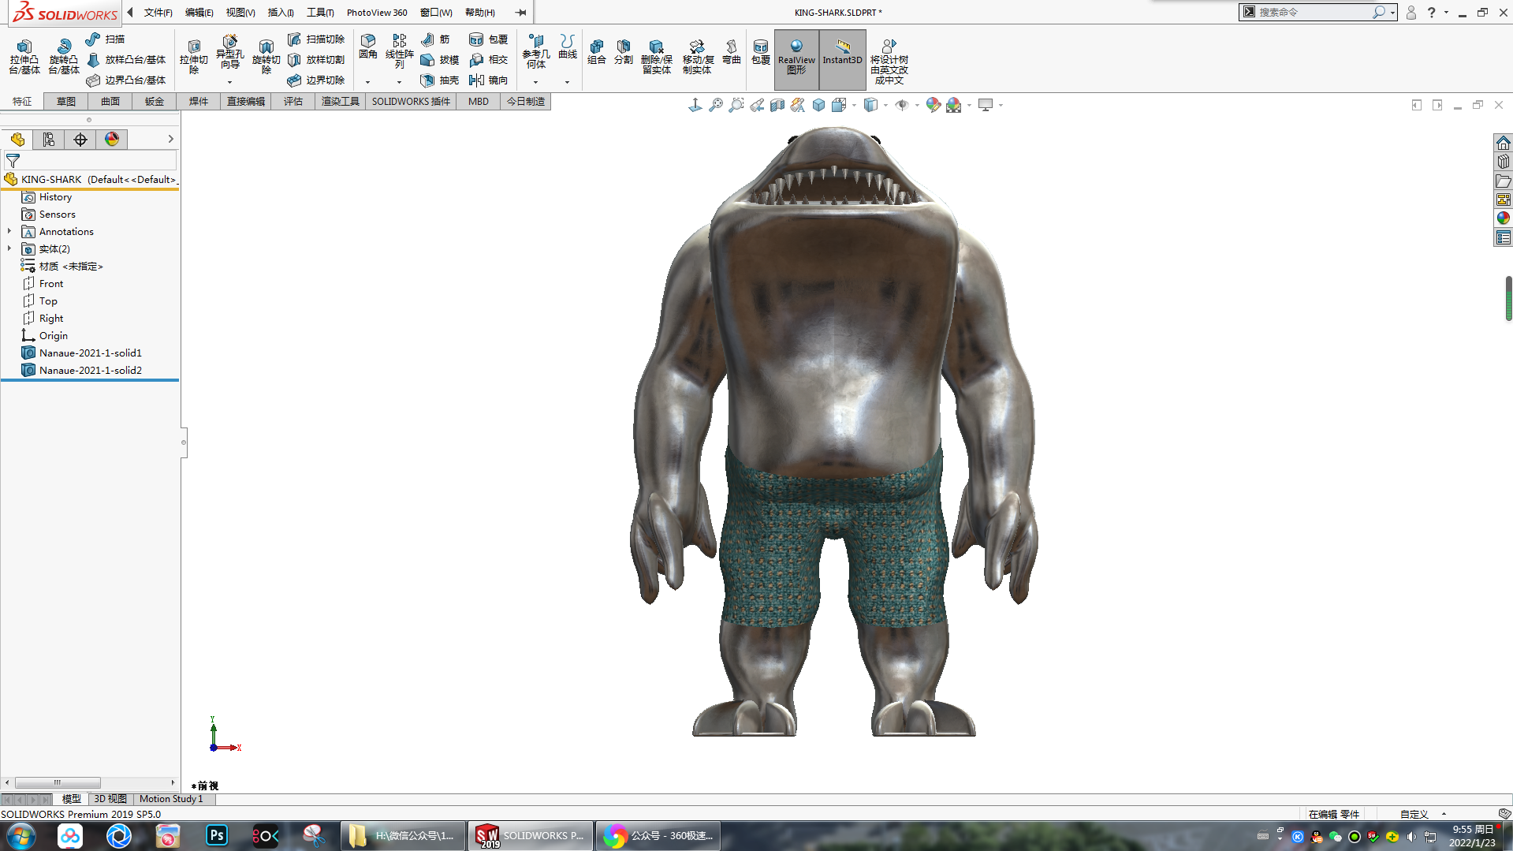Image resolution: width=1513 pixels, height=851 pixels.
Task: Collapse the menu bar with left arrow
Action: click(x=130, y=13)
